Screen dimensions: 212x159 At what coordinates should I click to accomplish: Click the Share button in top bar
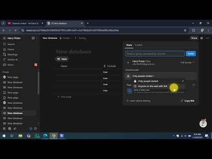194,38
